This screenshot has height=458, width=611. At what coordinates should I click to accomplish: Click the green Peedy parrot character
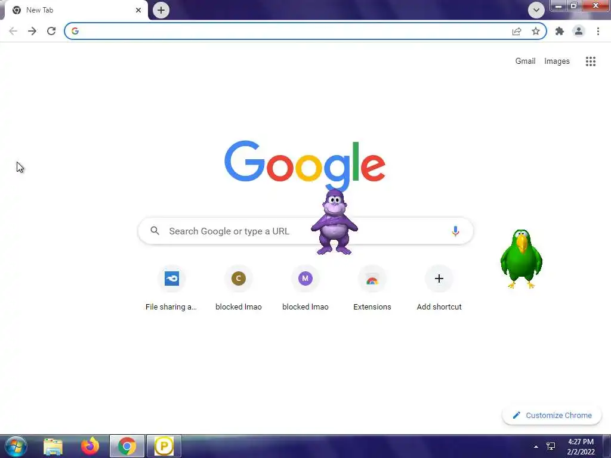point(521,259)
